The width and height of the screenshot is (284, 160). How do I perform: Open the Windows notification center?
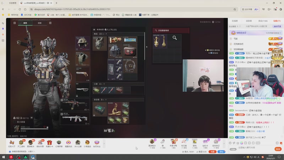pos(279,157)
